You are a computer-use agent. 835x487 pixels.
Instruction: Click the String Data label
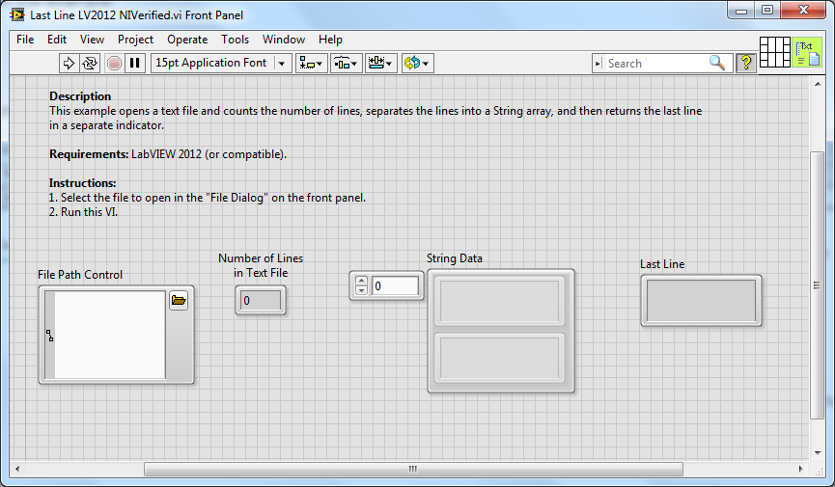(455, 258)
